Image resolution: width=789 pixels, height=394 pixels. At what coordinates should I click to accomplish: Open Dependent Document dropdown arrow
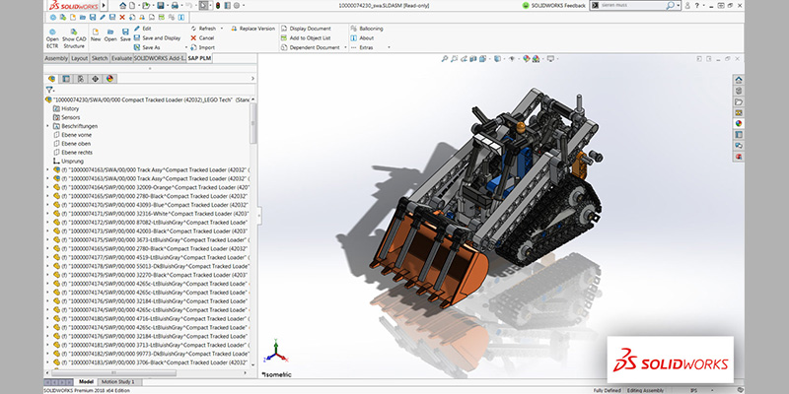click(346, 47)
